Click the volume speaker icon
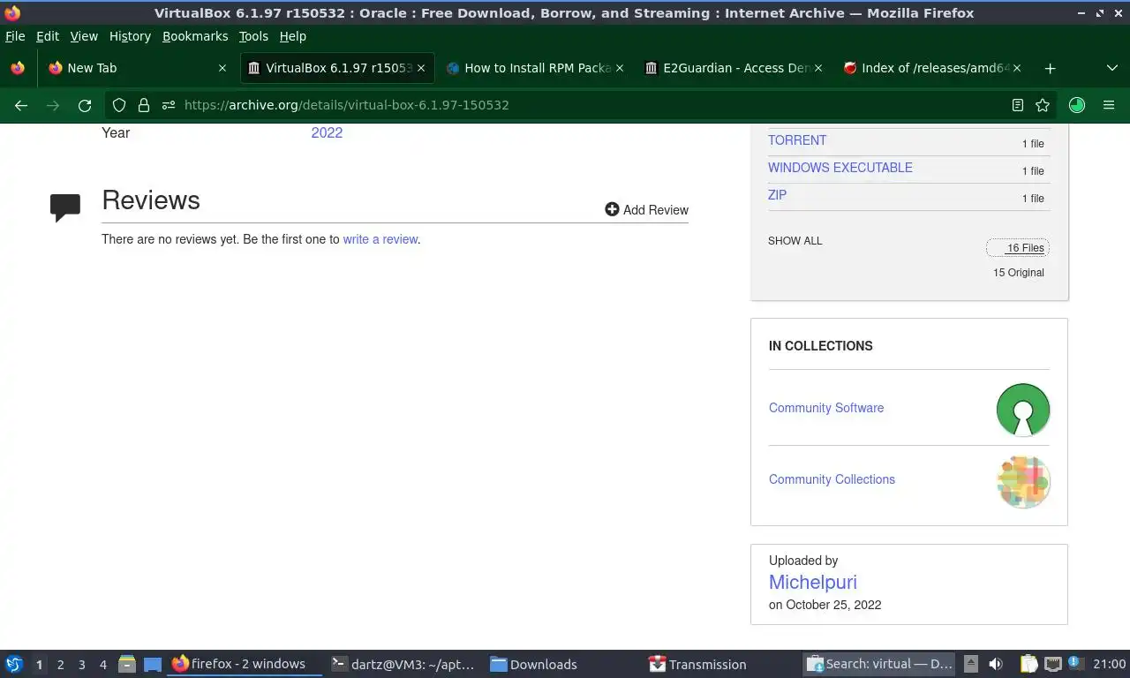Screen dimensions: 1130x678 coord(996,664)
